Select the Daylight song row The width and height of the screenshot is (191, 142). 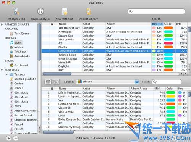click(114, 66)
